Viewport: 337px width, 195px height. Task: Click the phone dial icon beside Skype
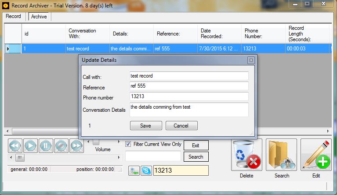134,171
